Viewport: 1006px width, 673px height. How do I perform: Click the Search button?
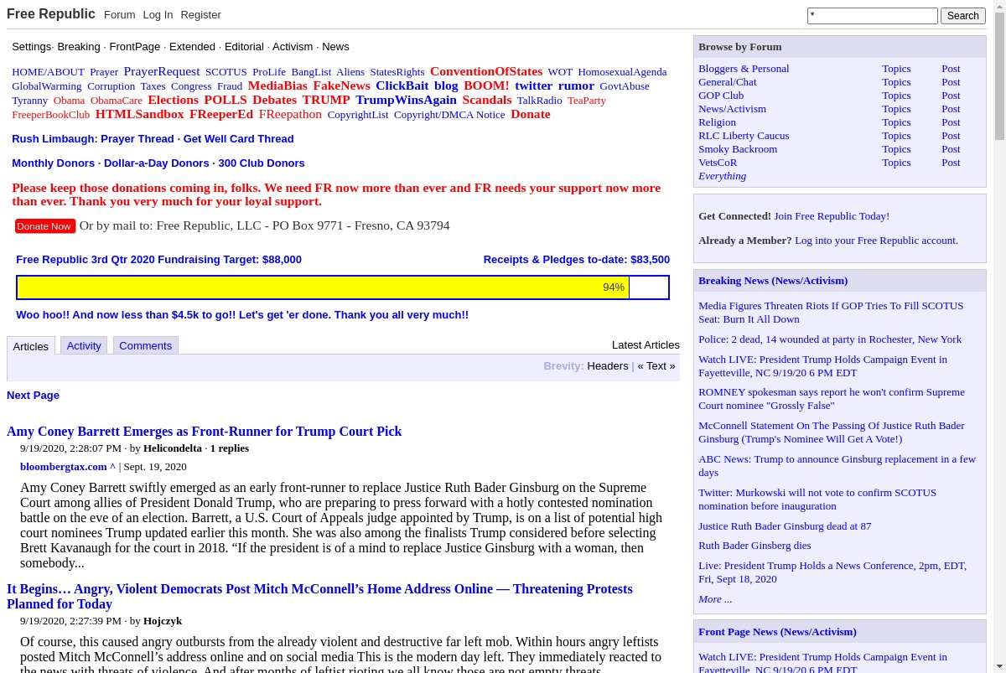tap(963, 16)
